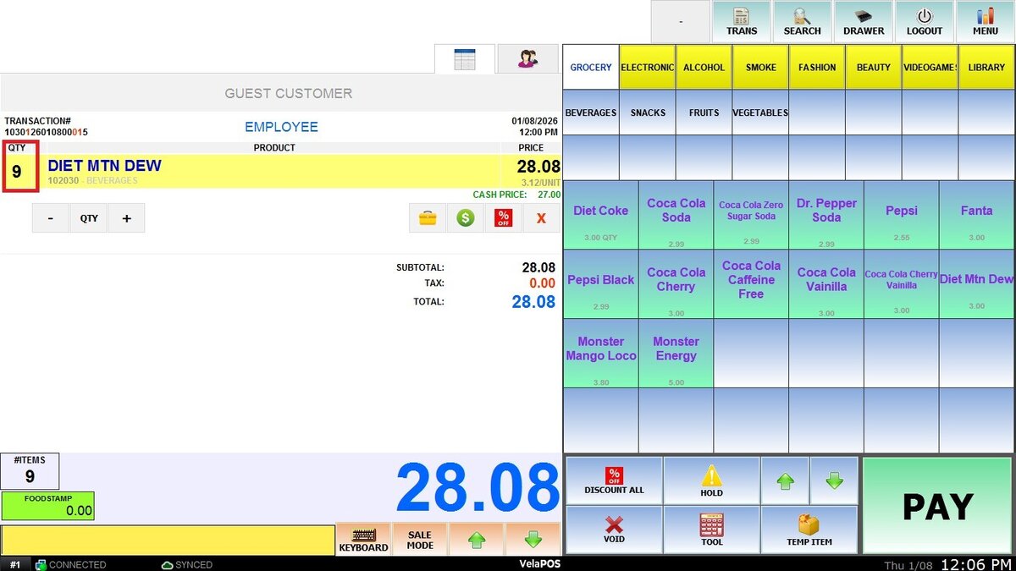Add Coca Cola Cherry Vainilla product

901,284
